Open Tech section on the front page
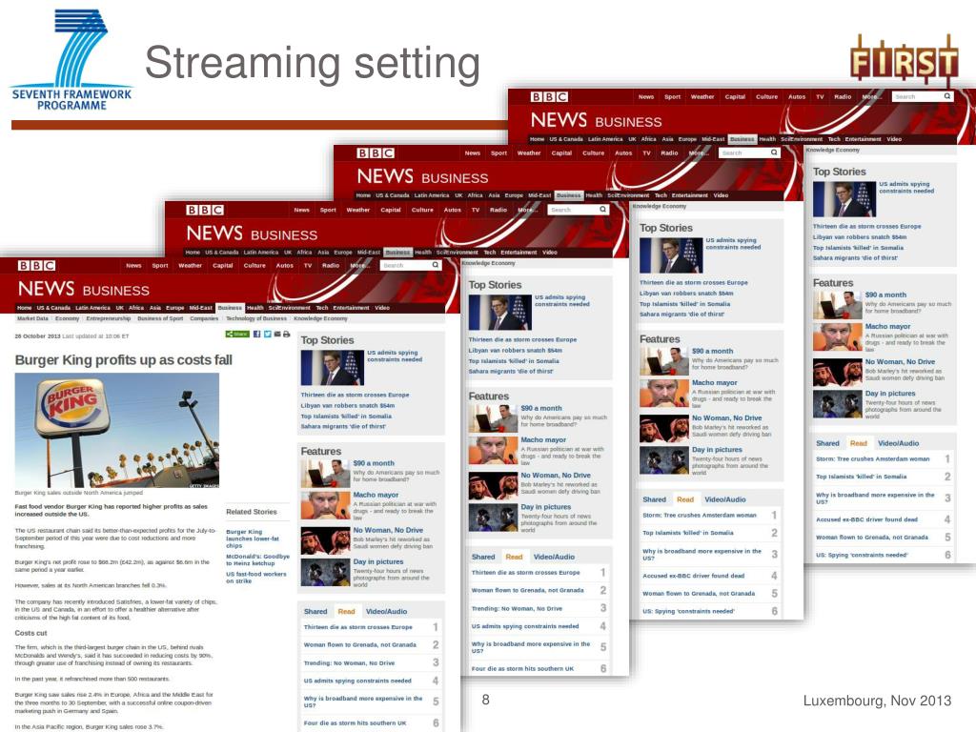 click(x=322, y=308)
